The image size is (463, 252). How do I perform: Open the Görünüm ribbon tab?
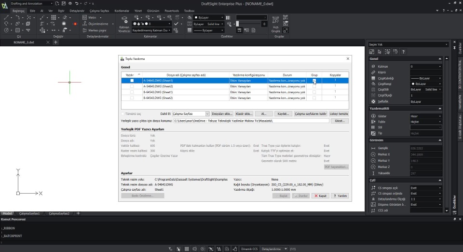153,10
